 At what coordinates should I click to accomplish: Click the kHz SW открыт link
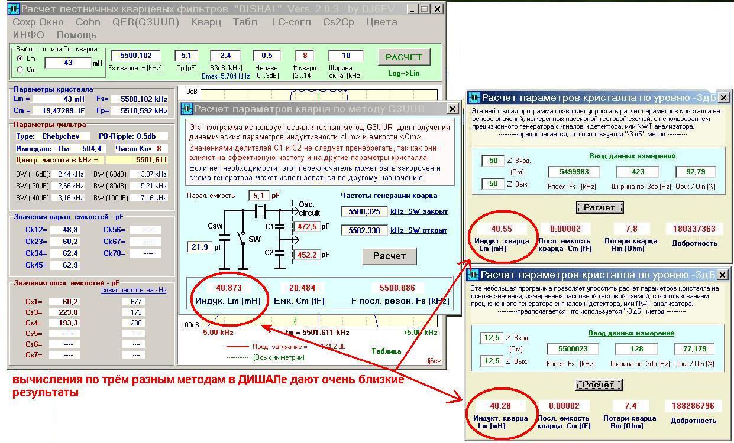[419, 230]
